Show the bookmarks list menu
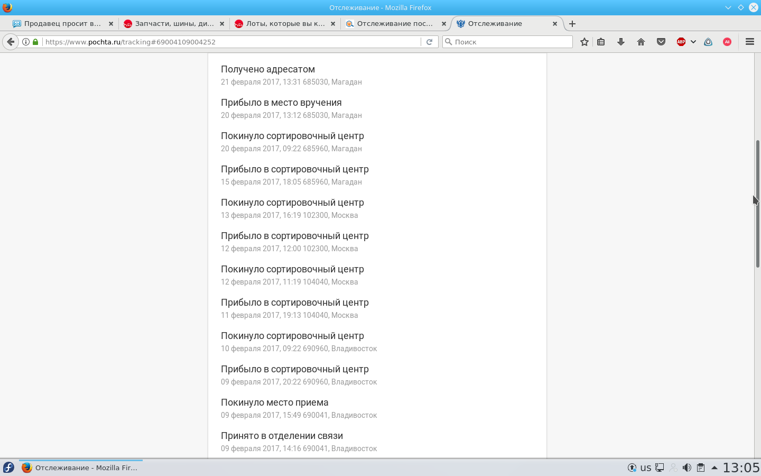Image resolution: width=761 pixels, height=476 pixels. click(x=601, y=42)
